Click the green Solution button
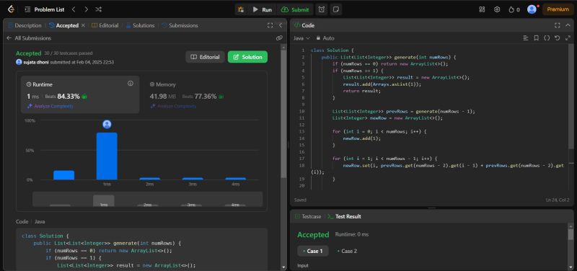577x271 pixels. 247,57
